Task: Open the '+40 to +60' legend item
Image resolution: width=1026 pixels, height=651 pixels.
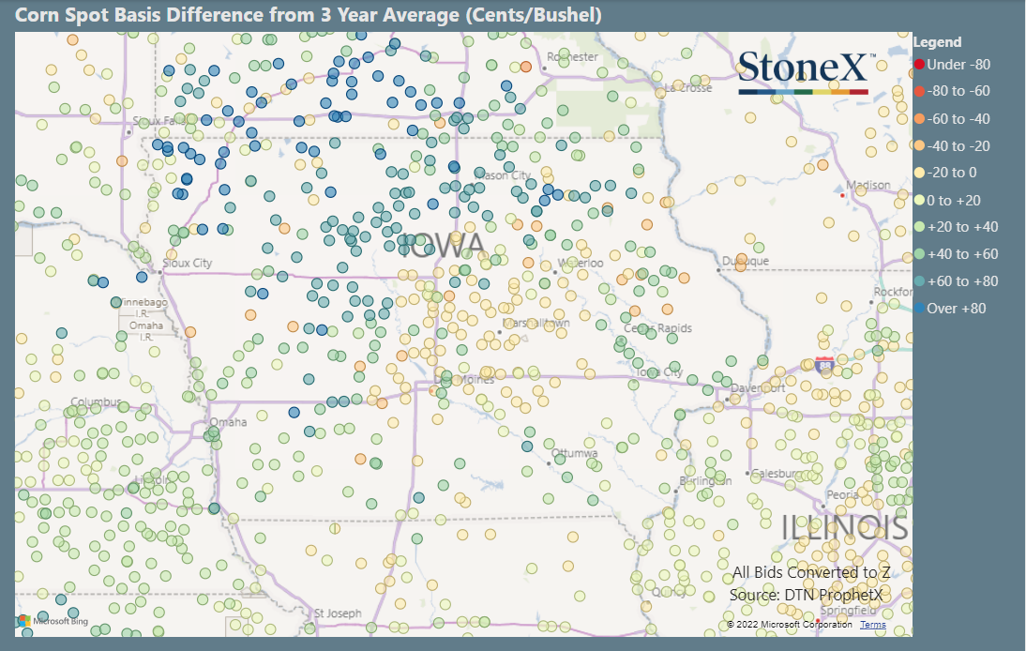Action: pos(959,253)
